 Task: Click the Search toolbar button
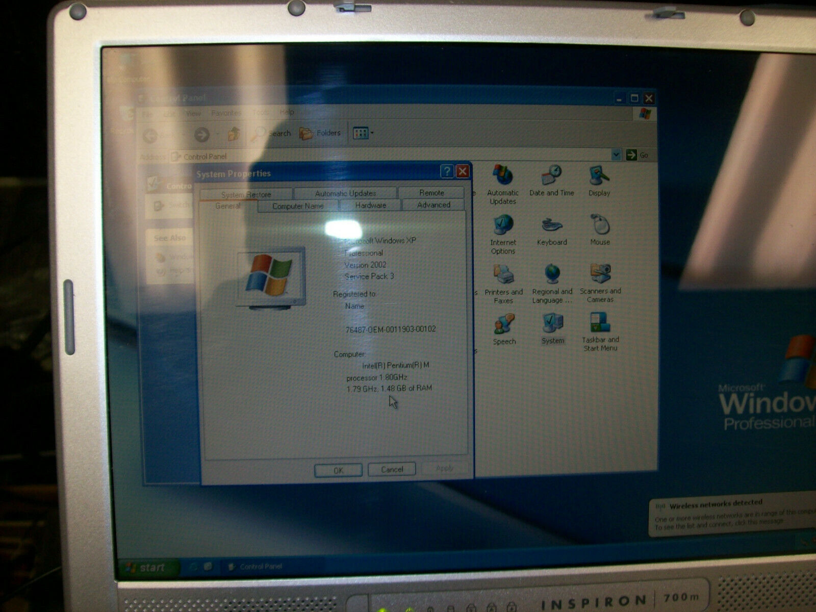pyautogui.click(x=271, y=134)
